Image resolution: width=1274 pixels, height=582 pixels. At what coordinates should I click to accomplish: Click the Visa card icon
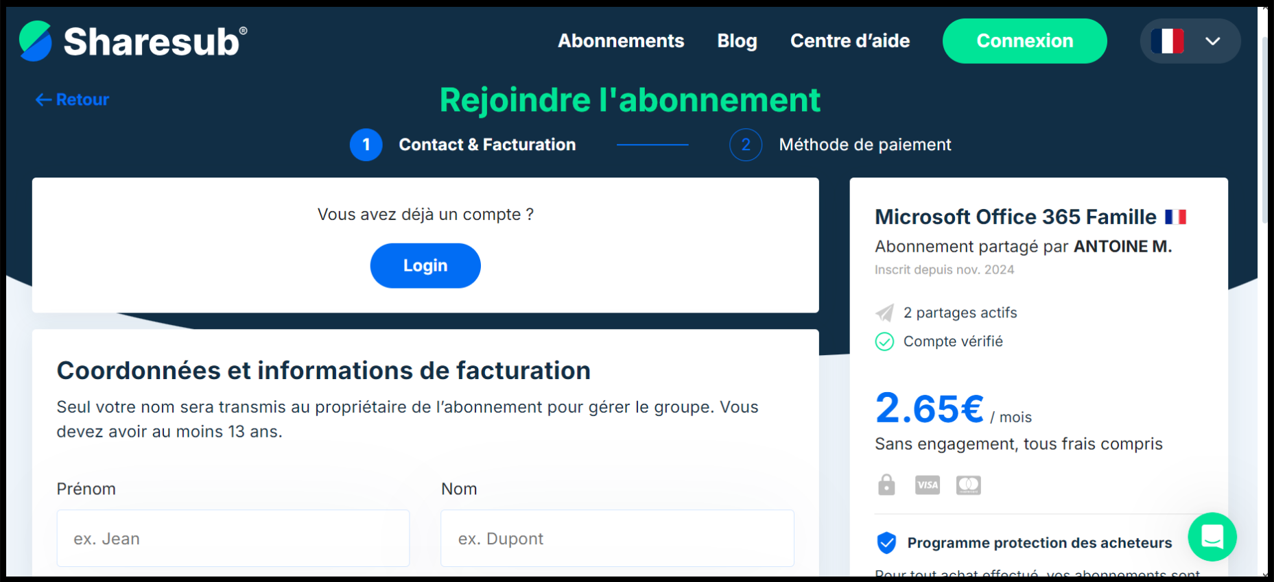point(928,485)
